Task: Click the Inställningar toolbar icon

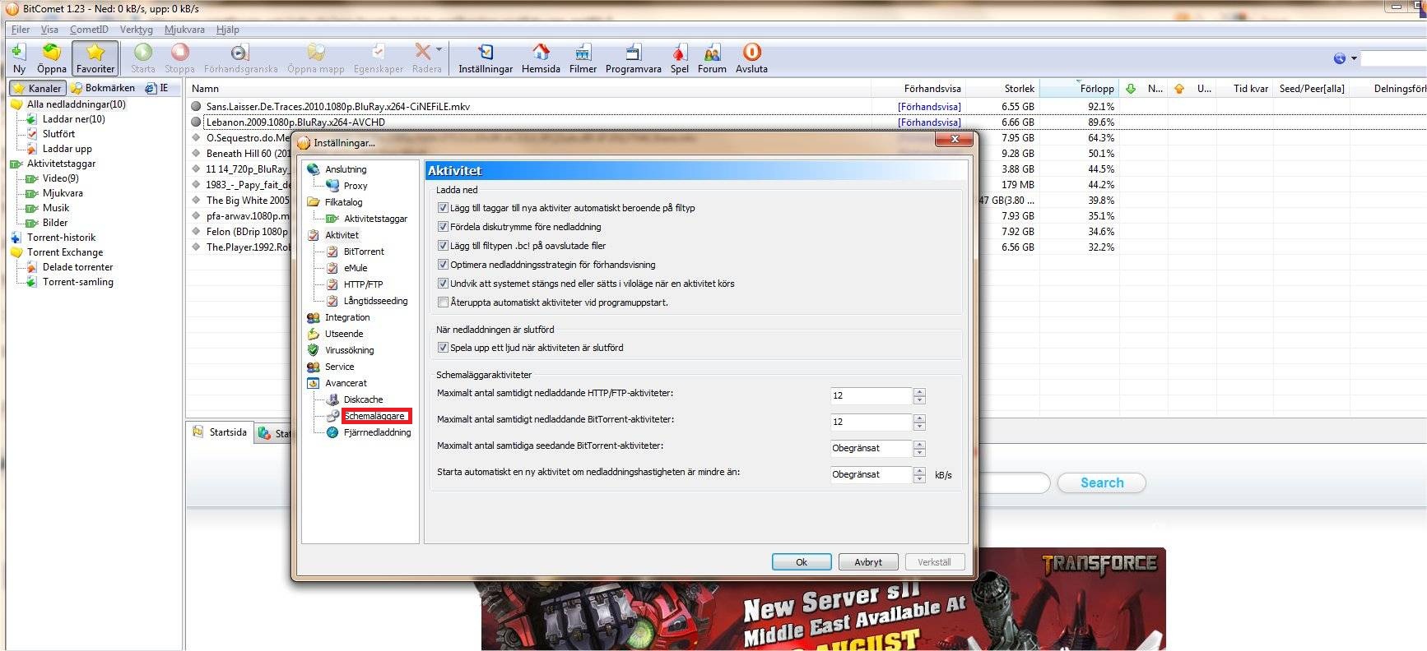Action: coord(486,53)
